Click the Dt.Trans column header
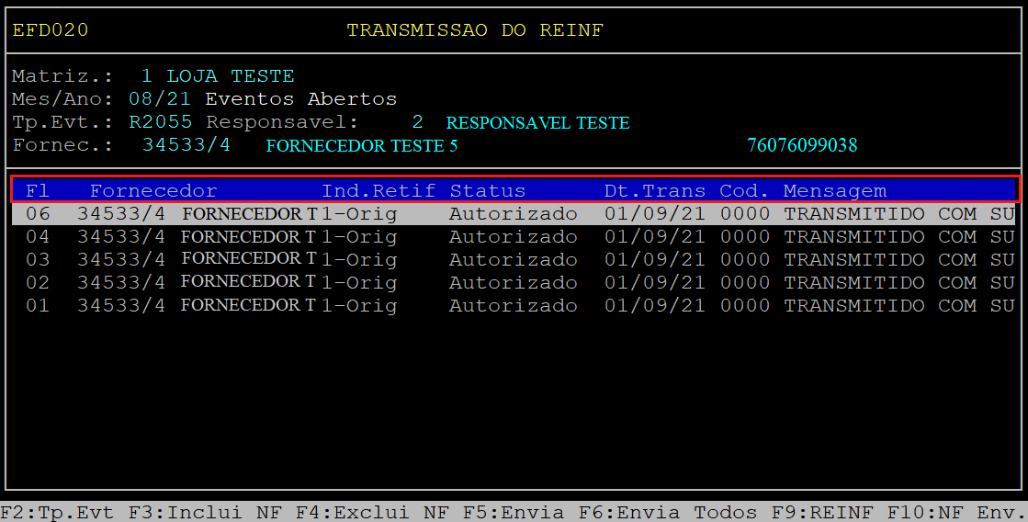The width and height of the screenshot is (1028, 522). (654, 191)
